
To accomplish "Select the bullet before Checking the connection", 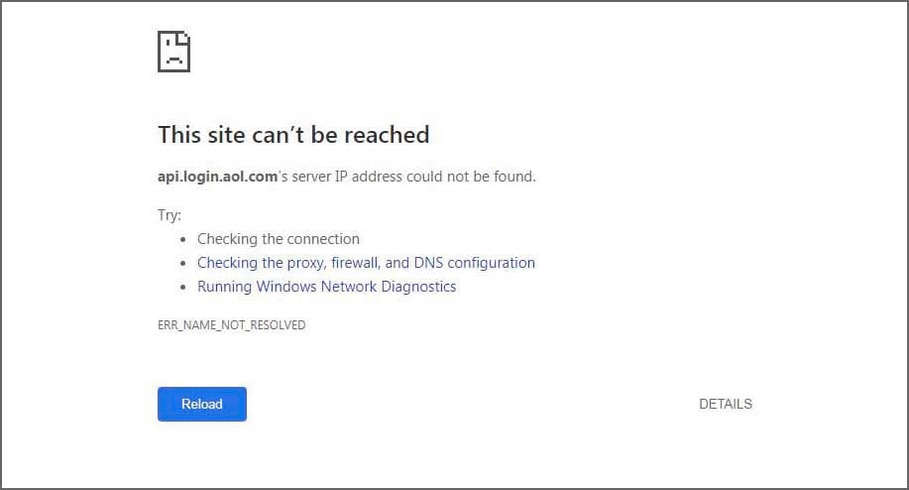I will [x=183, y=239].
